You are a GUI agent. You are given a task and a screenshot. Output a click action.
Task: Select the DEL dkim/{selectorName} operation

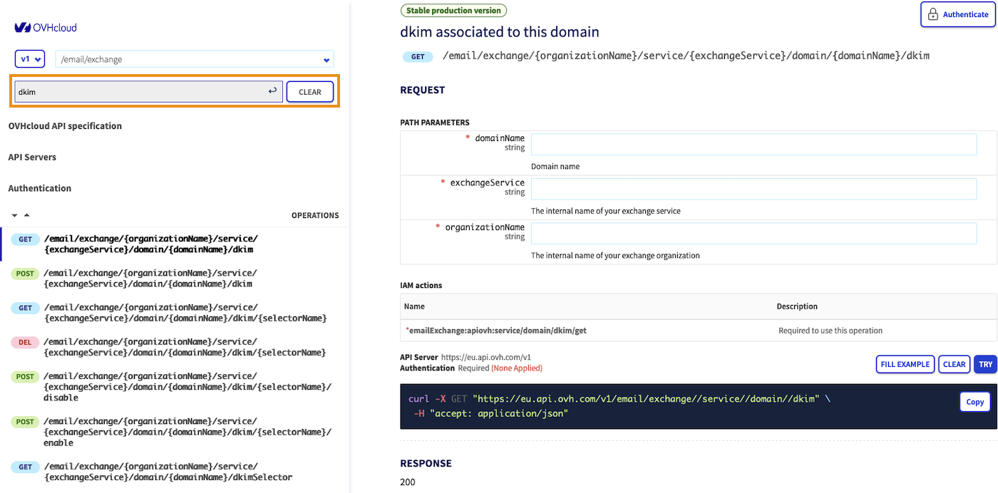pyautogui.click(x=184, y=347)
